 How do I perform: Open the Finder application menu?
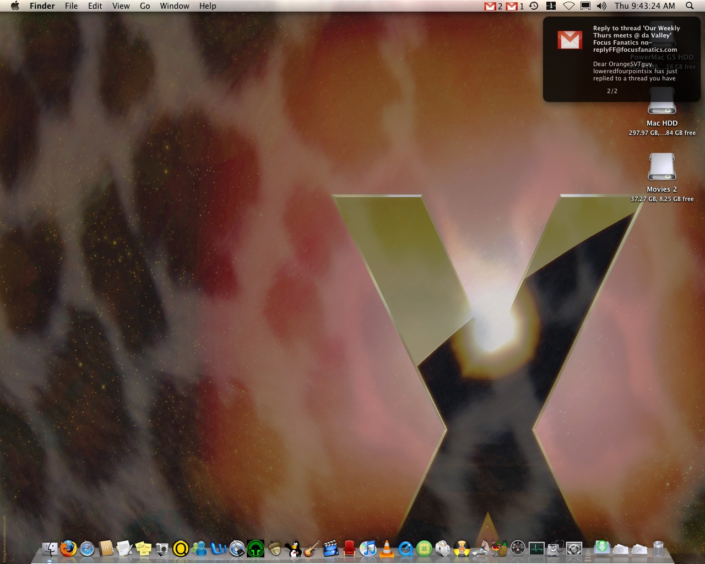(42, 6)
